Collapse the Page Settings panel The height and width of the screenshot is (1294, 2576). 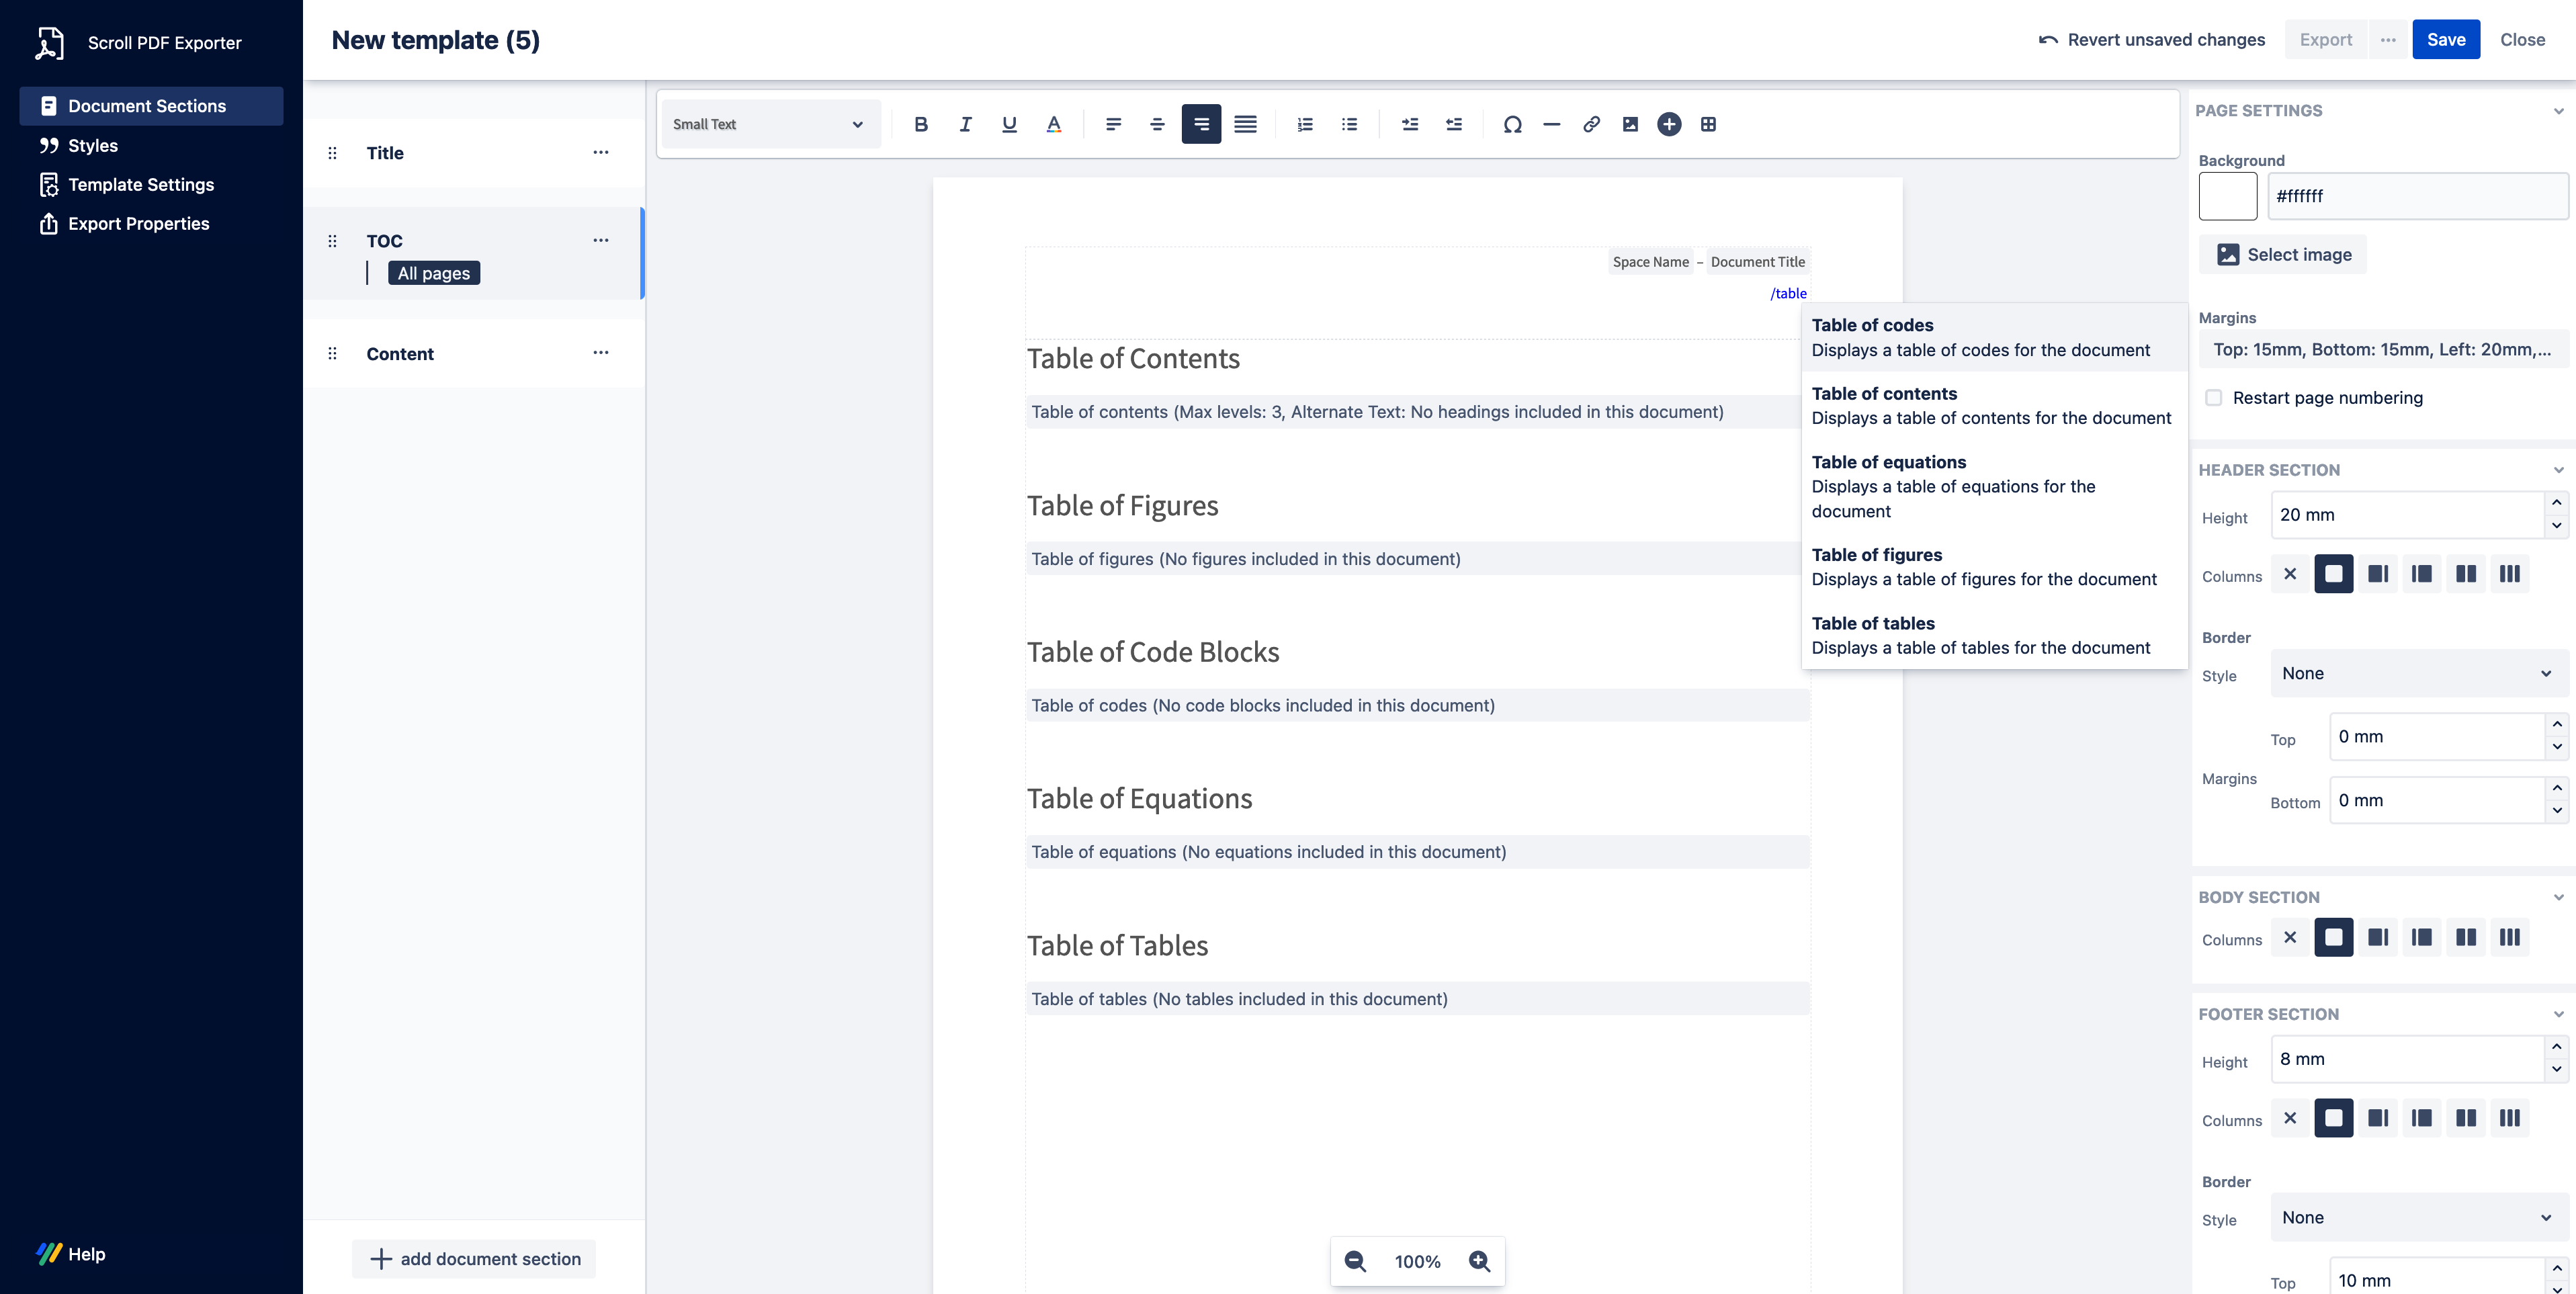point(2558,111)
